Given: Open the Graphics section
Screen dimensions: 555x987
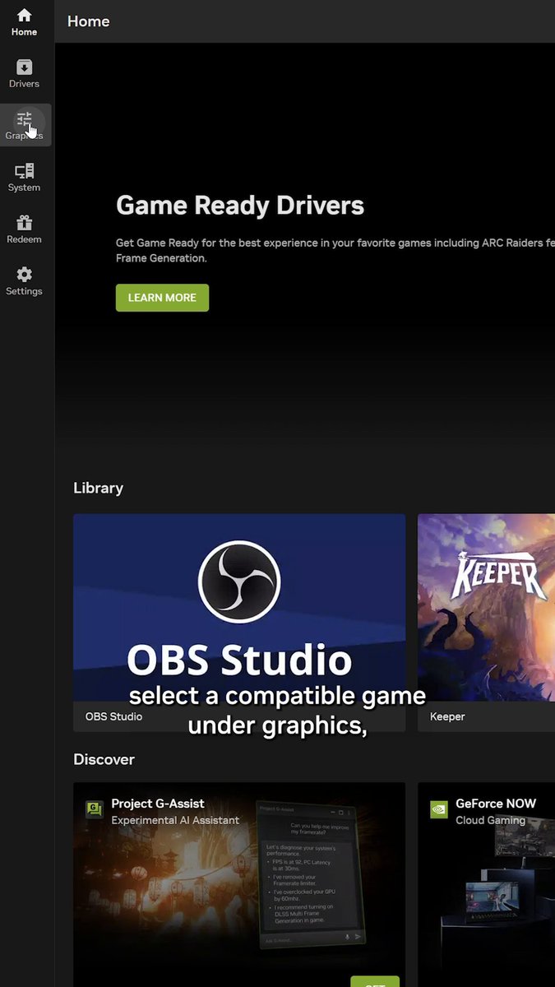Looking at the screenshot, I should click(25, 125).
